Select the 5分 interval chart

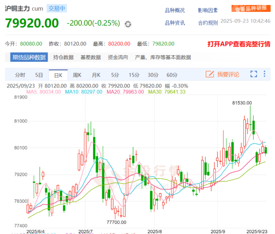coord(115,75)
